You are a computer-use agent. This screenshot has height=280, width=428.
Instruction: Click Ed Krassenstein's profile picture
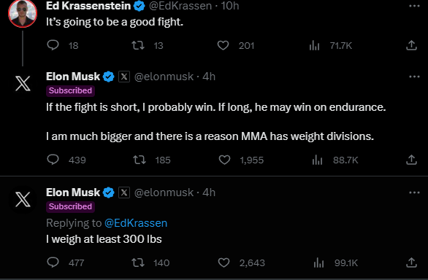click(x=23, y=13)
